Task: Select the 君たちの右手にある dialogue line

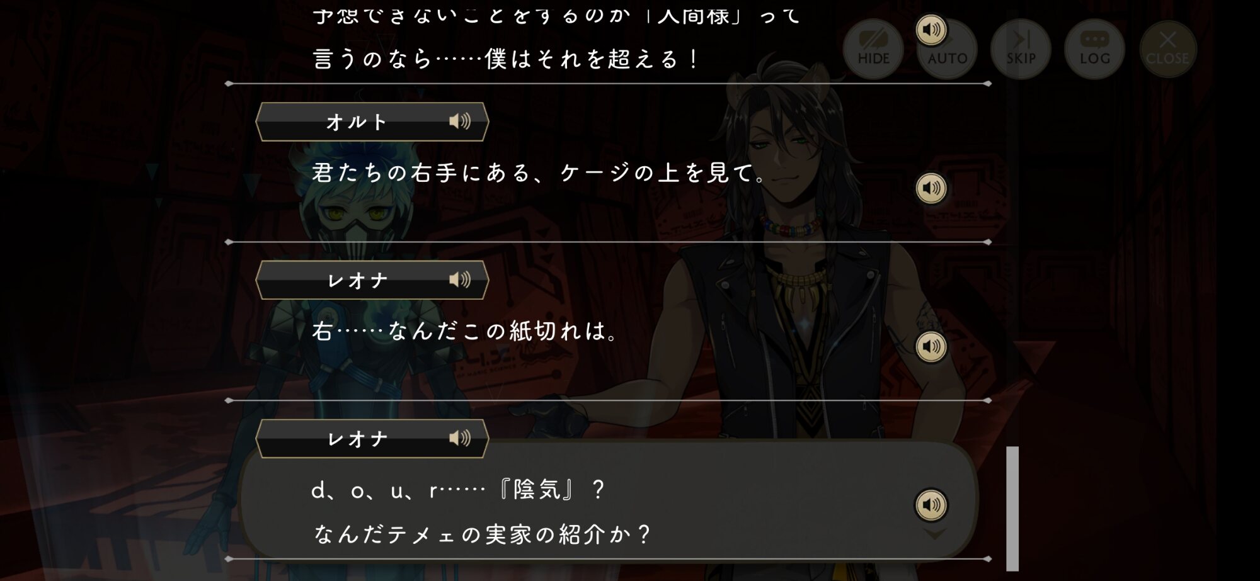Action: point(539,172)
